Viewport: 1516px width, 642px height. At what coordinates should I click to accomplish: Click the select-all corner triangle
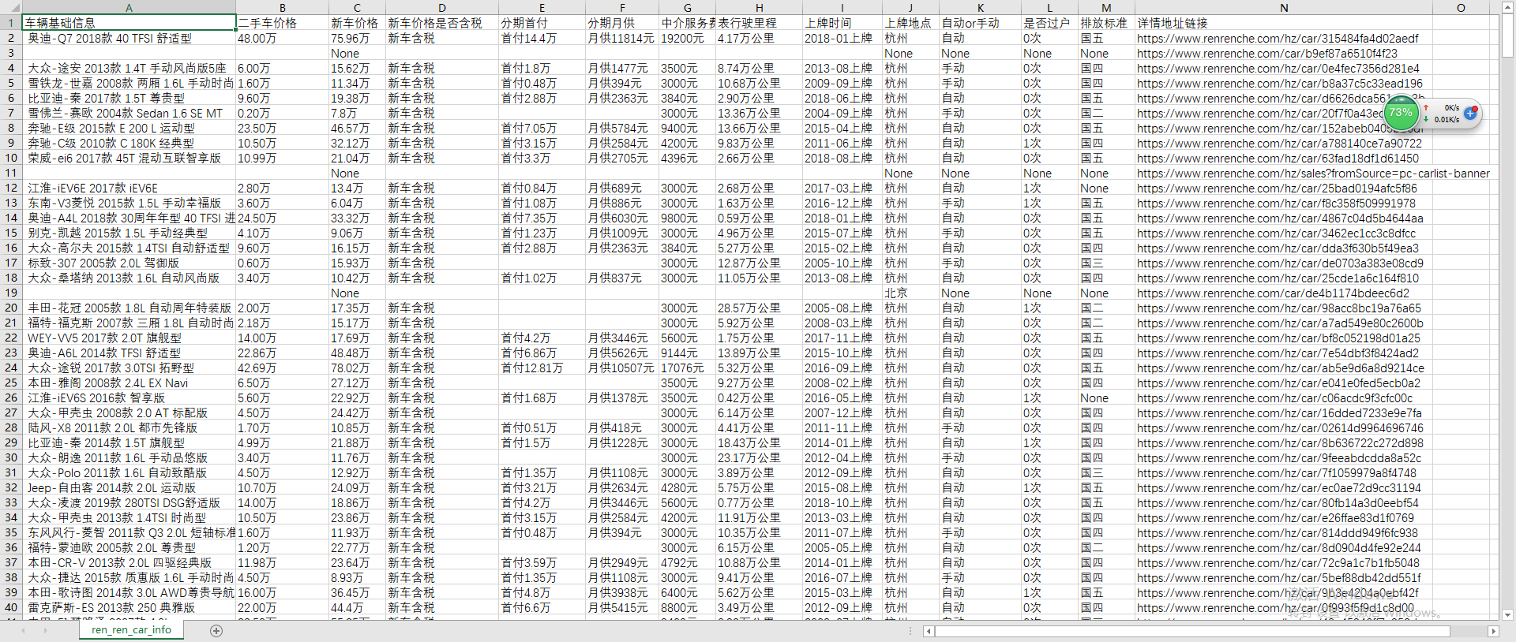pos(11,8)
